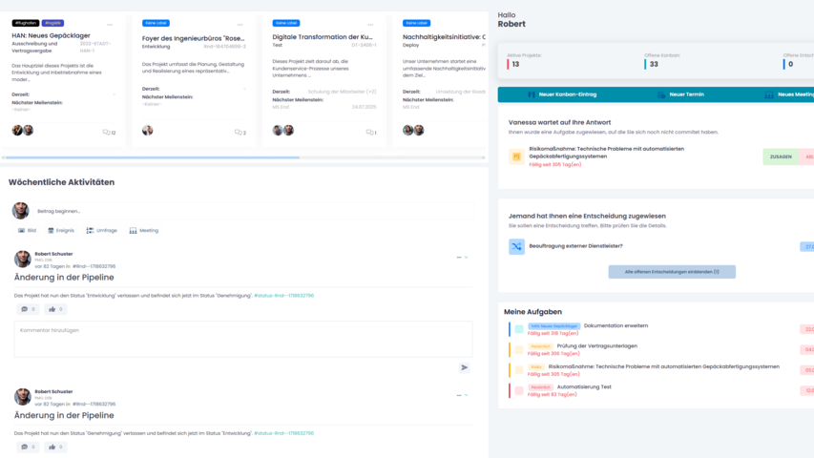Mark Prüfung der Vertragsunterlagen task as done
814x458 pixels.
(519, 349)
